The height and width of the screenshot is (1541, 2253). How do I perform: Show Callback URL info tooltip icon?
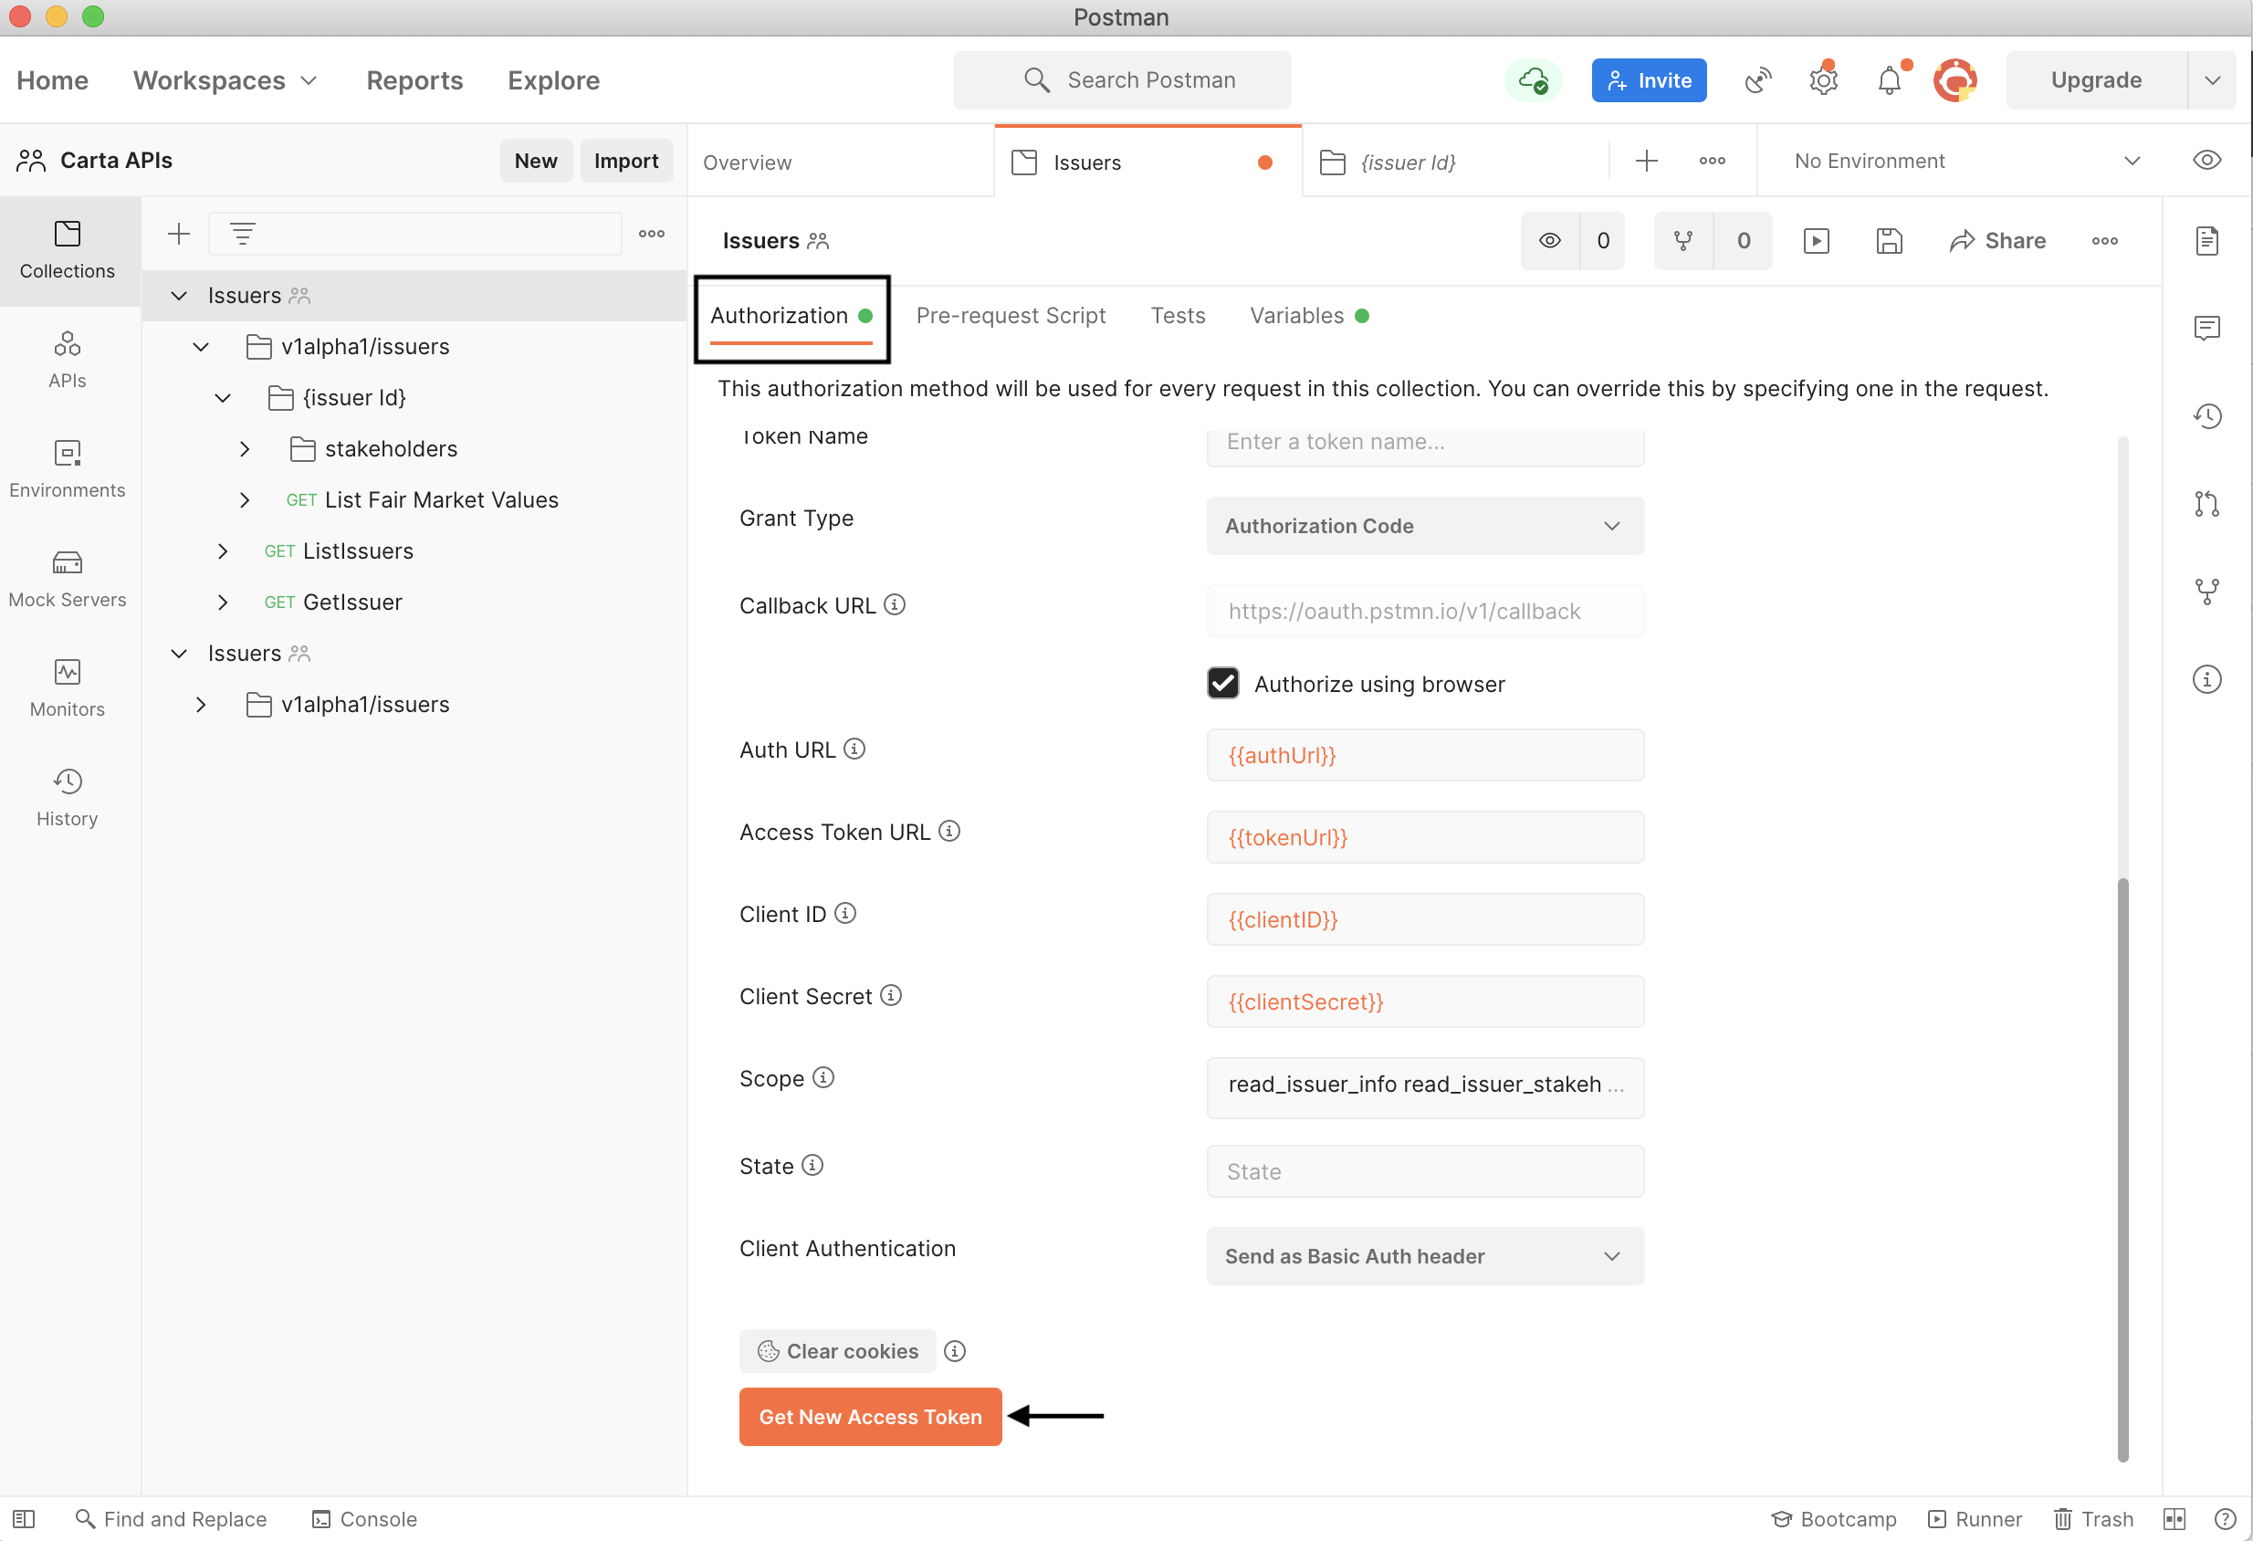coord(894,604)
